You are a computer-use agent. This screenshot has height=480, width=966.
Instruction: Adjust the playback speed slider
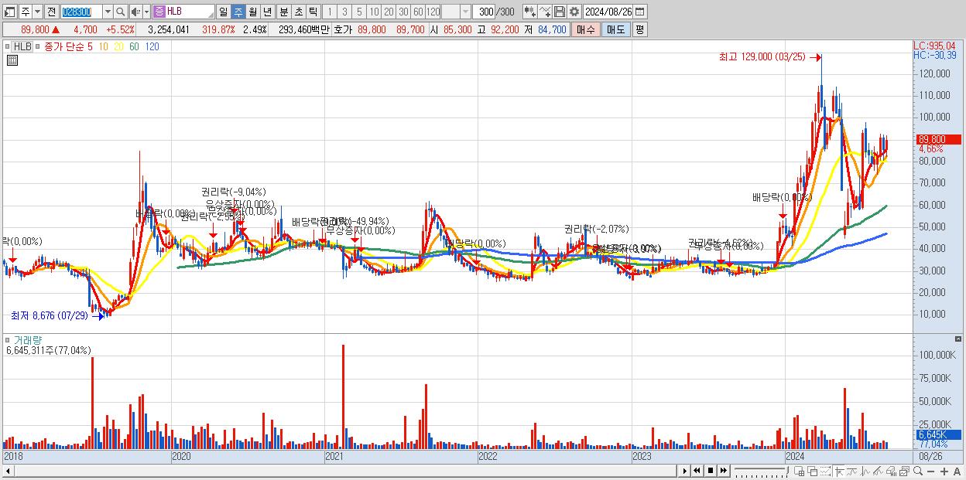tap(761, 471)
